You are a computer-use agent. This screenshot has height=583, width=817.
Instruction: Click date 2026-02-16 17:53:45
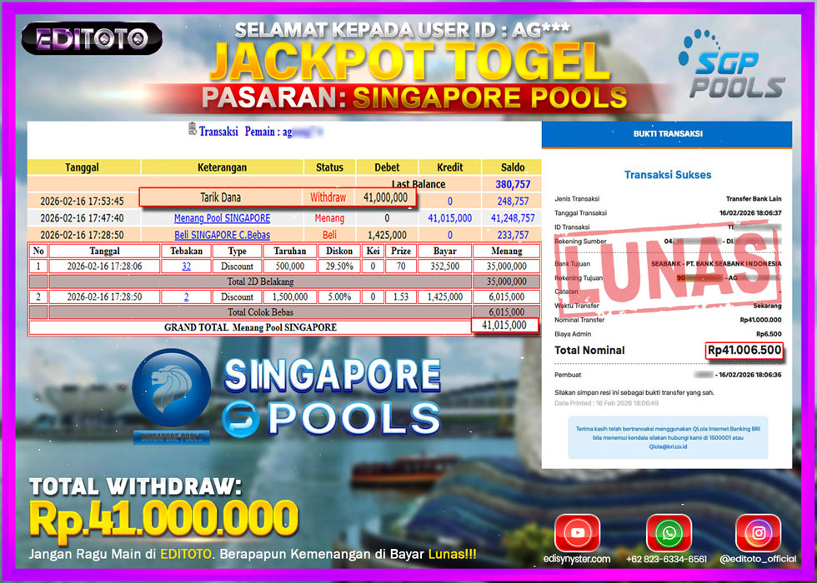tap(82, 201)
